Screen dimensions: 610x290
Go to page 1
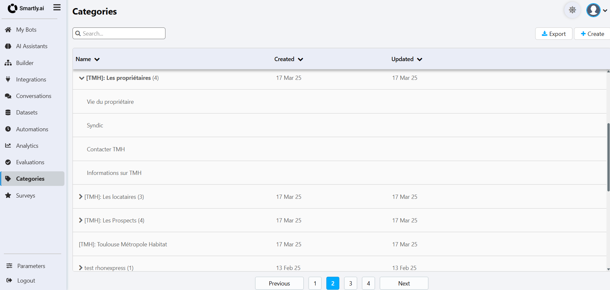[315, 284]
